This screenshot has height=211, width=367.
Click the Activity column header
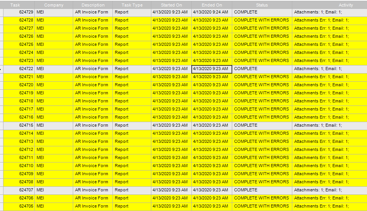(330, 5)
